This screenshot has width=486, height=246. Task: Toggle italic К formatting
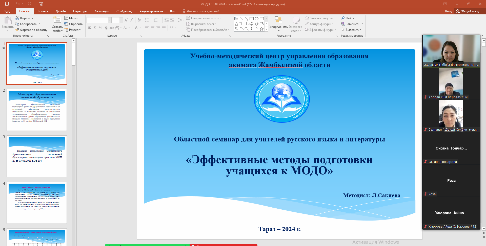[95, 28]
